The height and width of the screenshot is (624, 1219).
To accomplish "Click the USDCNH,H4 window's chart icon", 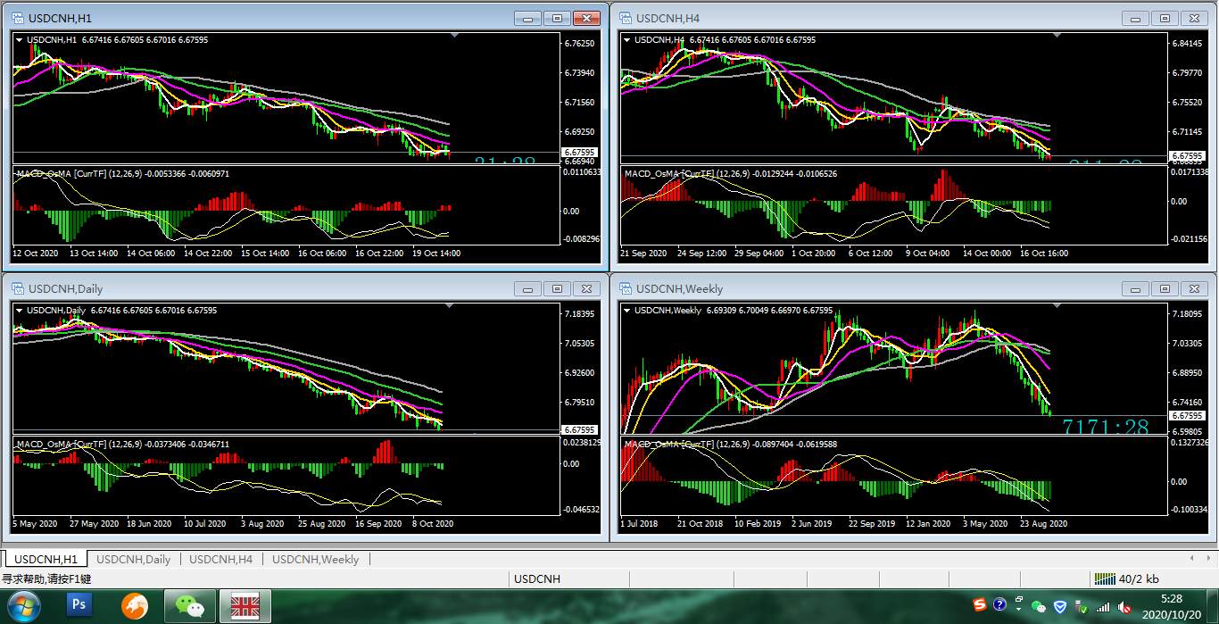I will tap(626, 18).
